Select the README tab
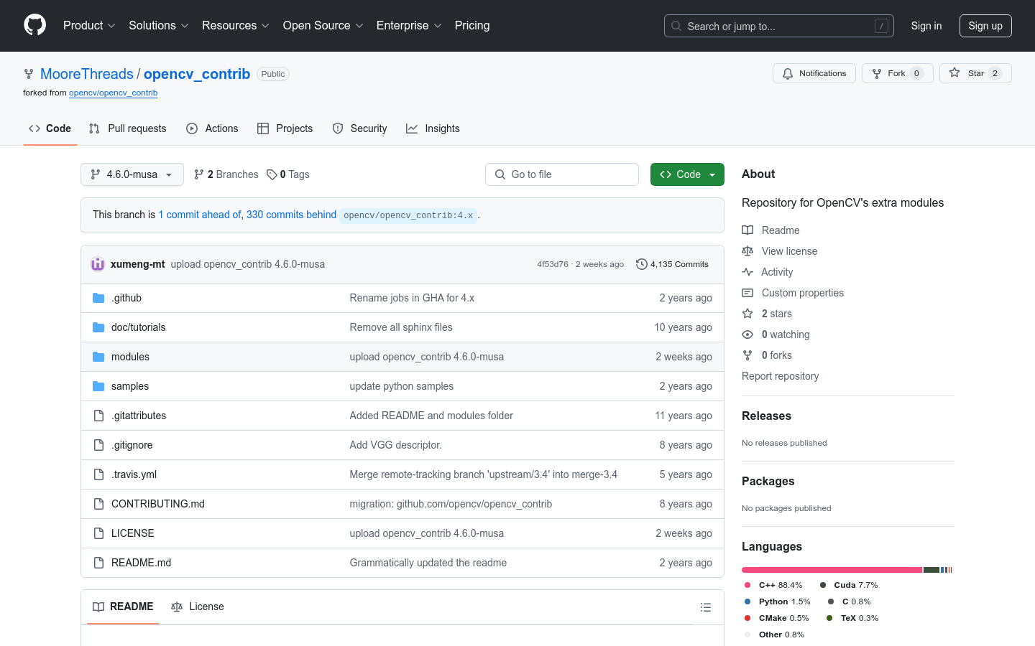The height and width of the screenshot is (646, 1035). [x=123, y=607]
